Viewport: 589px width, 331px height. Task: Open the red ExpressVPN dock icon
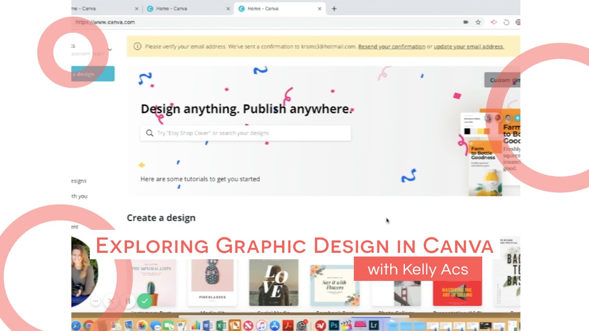click(x=320, y=325)
